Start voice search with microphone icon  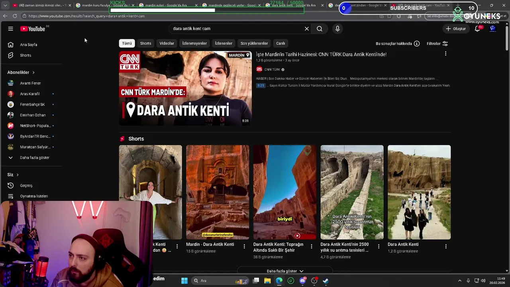tap(337, 29)
